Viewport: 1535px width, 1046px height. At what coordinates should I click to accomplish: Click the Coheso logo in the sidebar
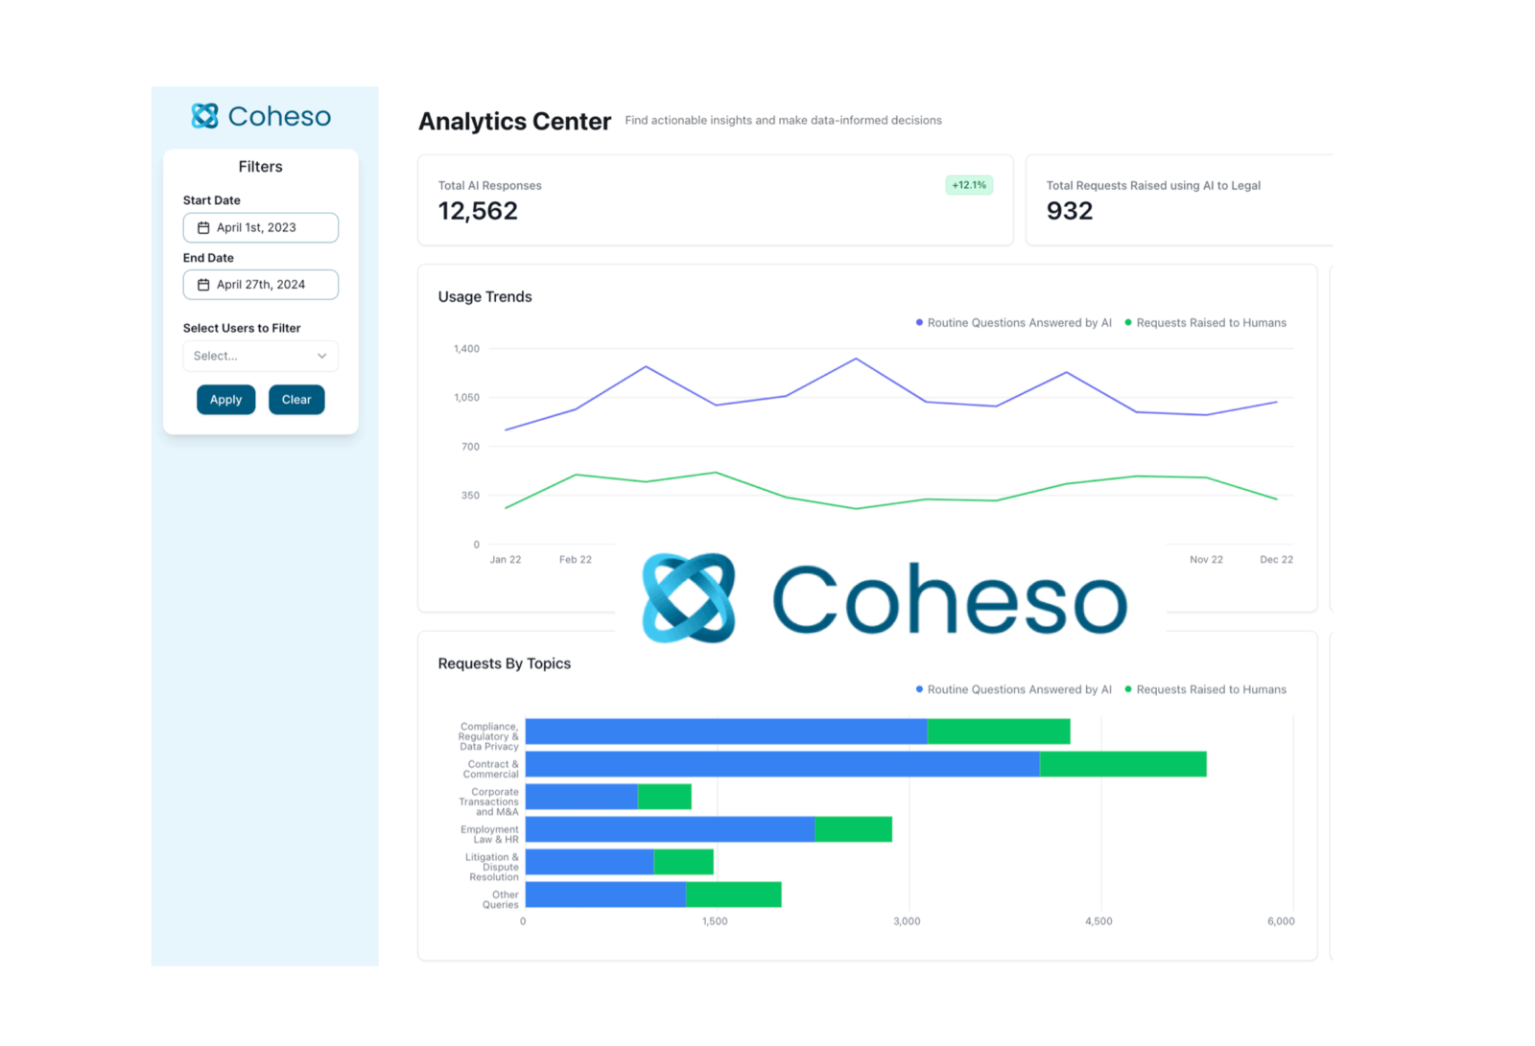(260, 116)
